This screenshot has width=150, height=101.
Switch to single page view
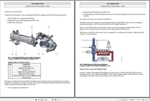coord(118,100)
